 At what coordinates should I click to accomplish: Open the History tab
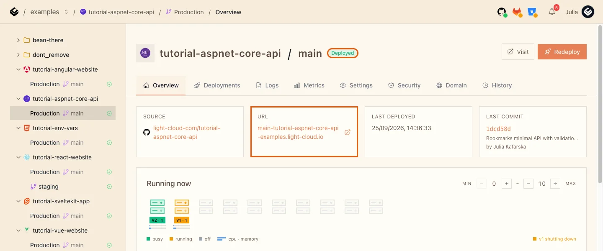(x=497, y=85)
